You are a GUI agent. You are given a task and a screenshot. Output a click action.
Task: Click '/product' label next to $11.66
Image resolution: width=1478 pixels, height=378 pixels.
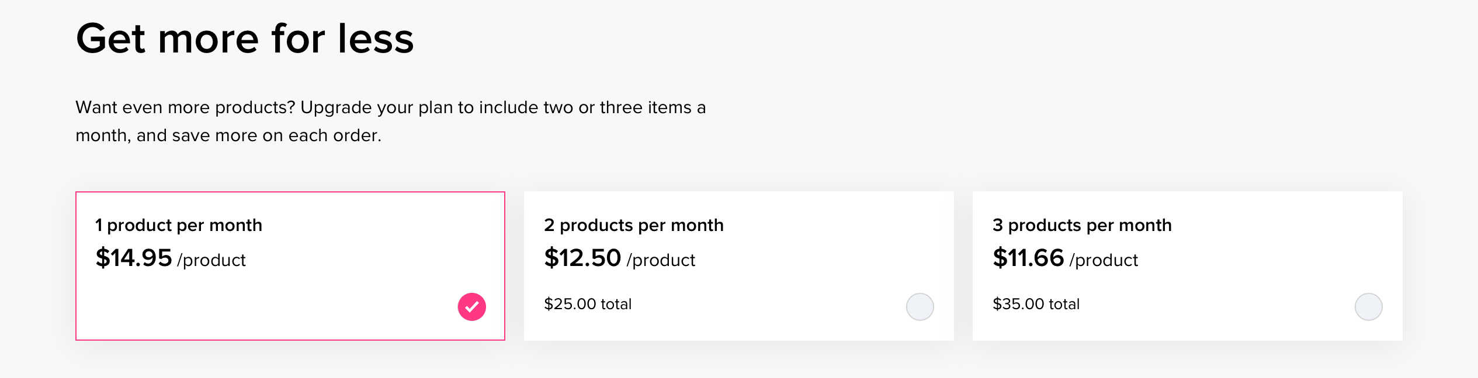[1104, 260]
